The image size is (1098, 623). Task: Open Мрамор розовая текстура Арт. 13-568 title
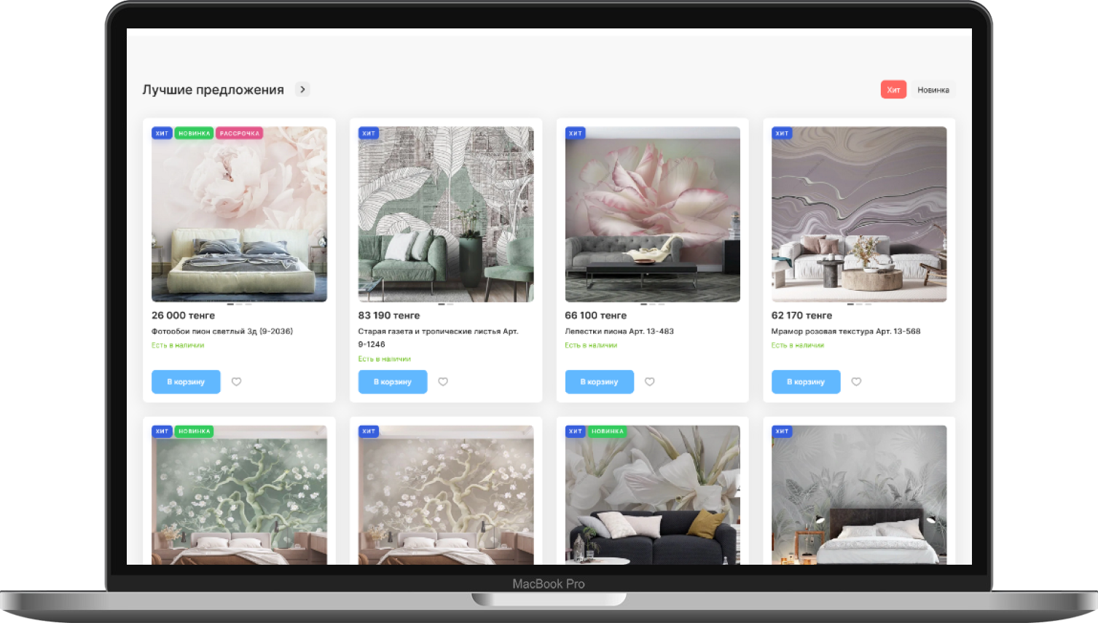846,332
